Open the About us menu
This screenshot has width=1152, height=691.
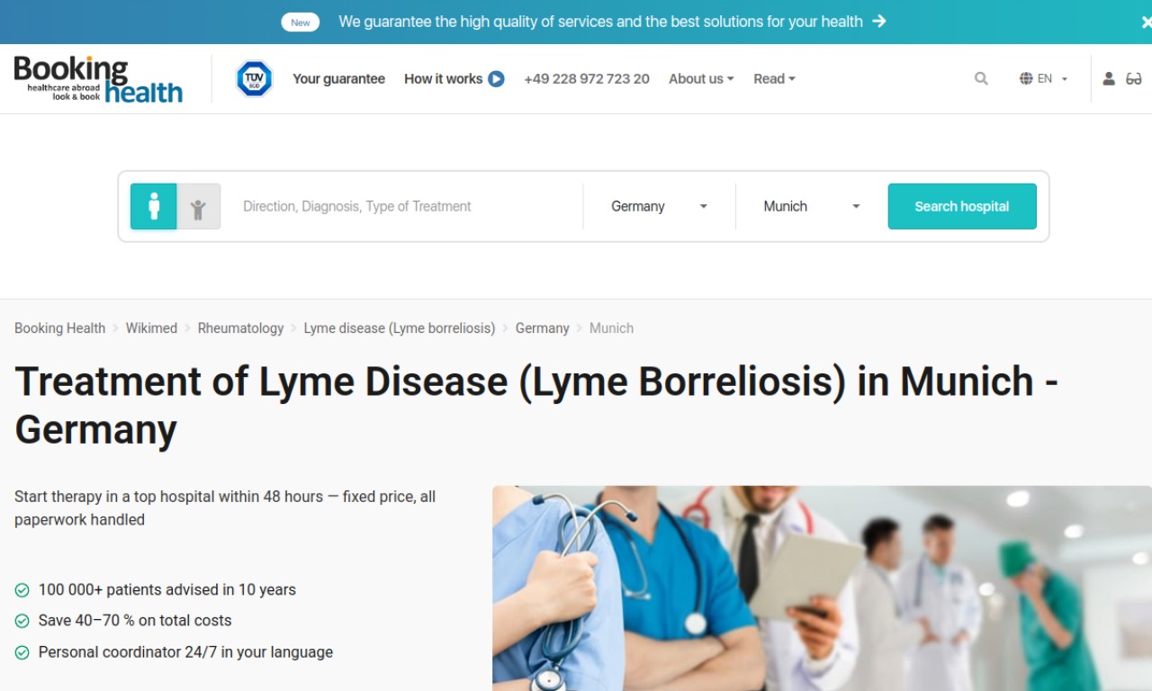click(701, 79)
